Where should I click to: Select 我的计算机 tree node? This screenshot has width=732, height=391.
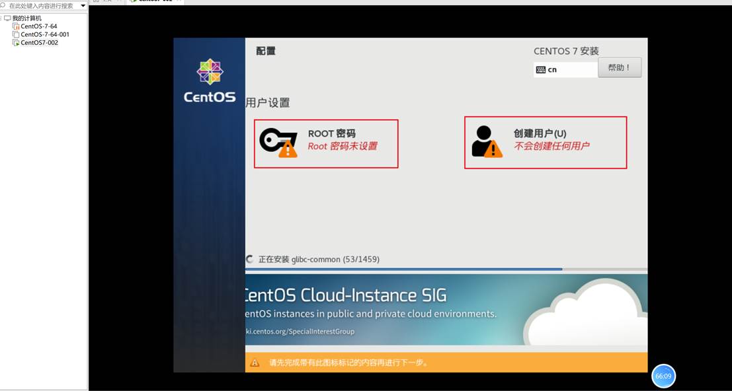coord(26,18)
